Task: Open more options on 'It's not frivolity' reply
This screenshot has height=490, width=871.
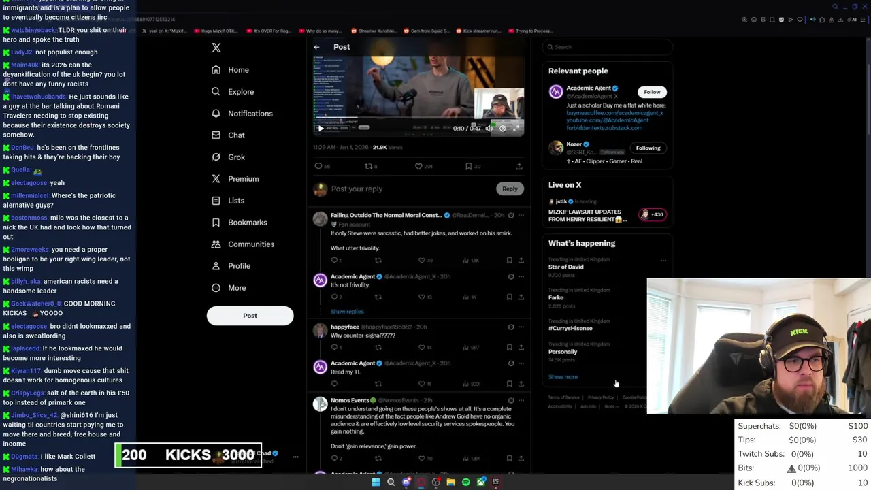Action: point(521,276)
